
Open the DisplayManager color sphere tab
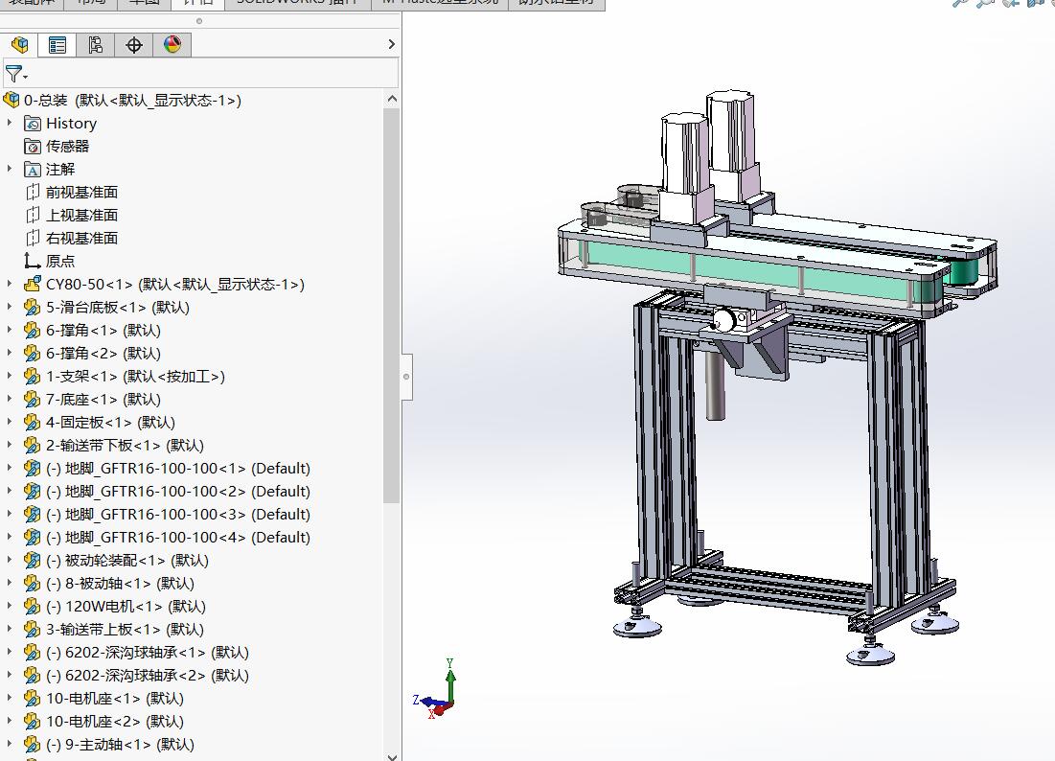click(x=172, y=45)
